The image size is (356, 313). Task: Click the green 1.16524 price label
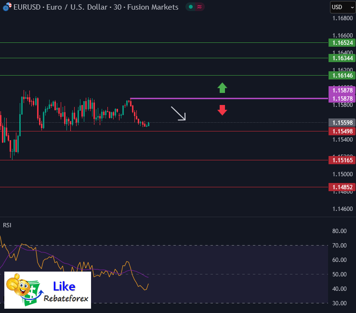coord(341,43)
